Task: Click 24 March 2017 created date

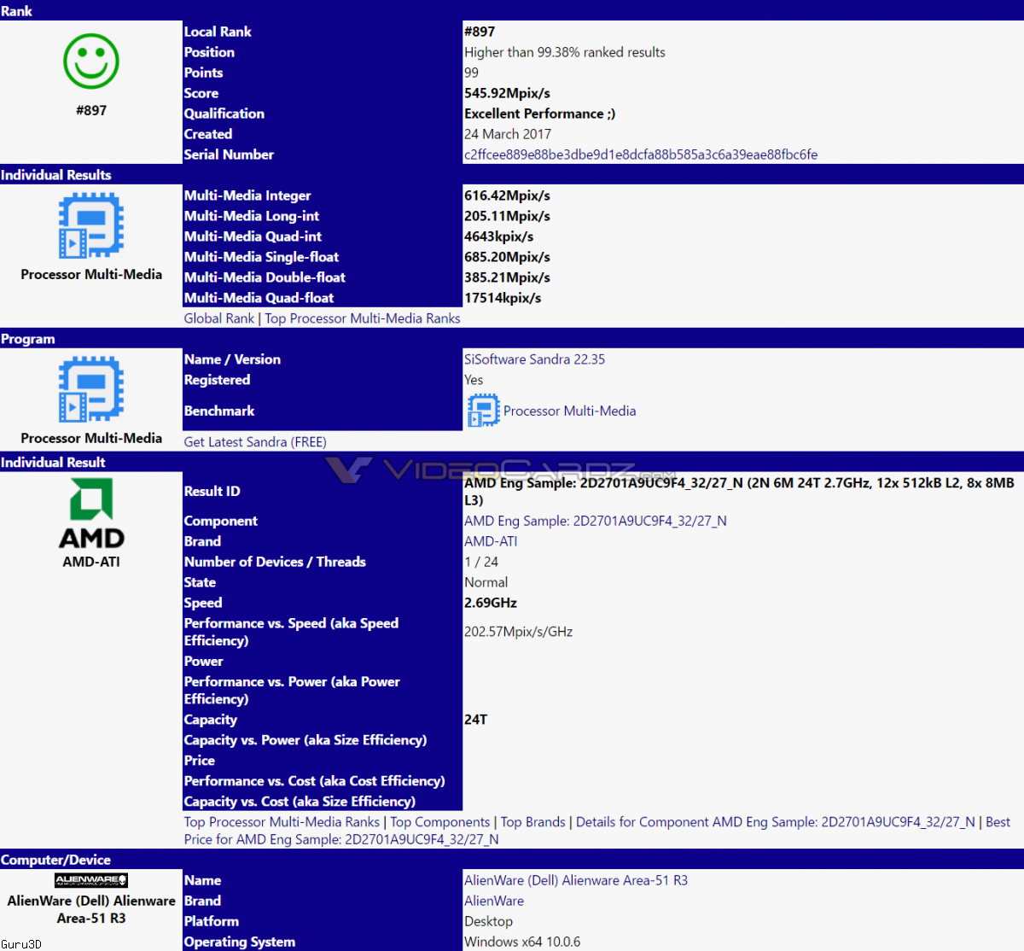Action: (x=508, y=134)
